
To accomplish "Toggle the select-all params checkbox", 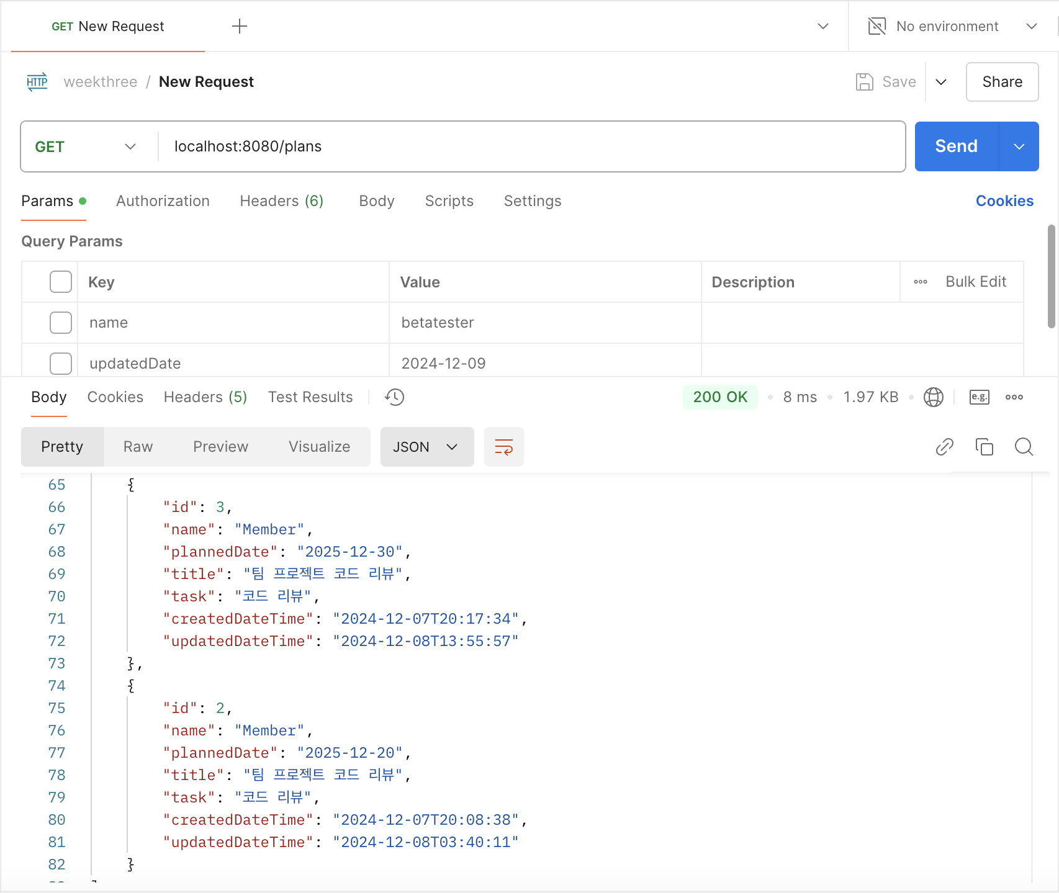I will (61, 282).
